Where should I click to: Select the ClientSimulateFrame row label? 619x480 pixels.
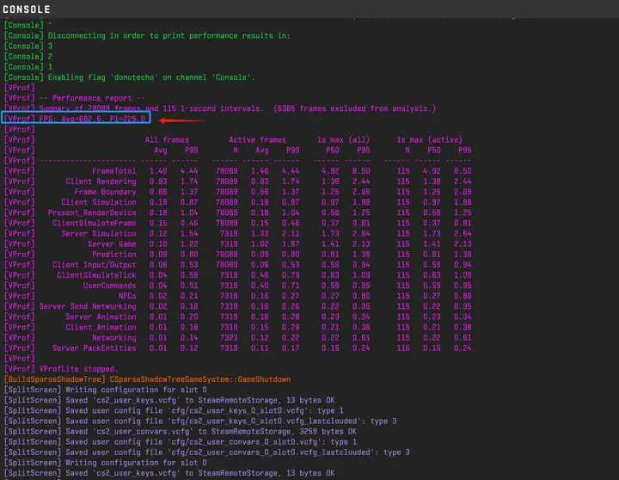(95, 223)
